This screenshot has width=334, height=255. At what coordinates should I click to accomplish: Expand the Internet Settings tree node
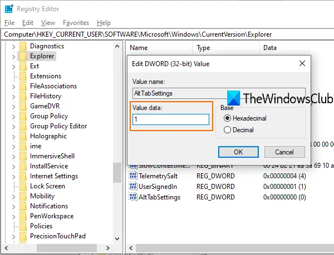coord(13,176)
